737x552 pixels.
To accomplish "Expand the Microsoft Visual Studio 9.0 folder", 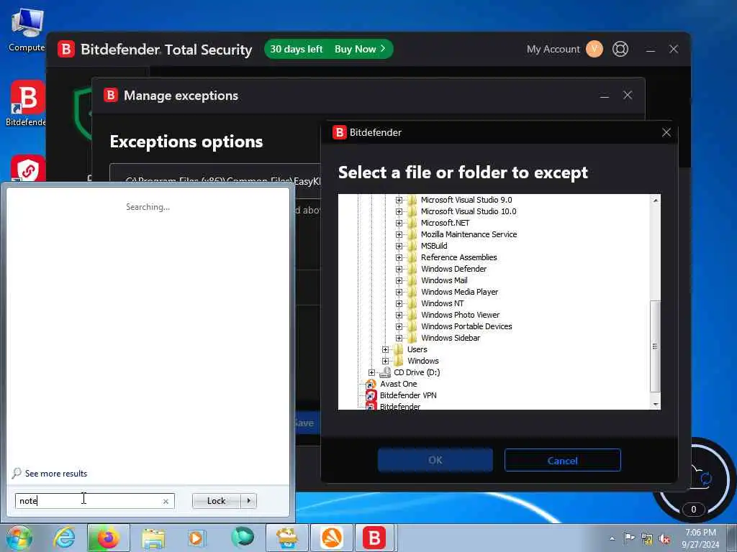I will point(399,200).
